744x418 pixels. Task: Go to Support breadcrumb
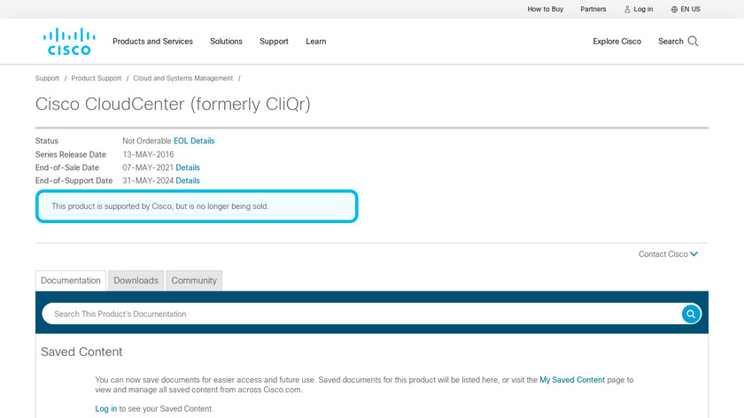pos(47,78)
